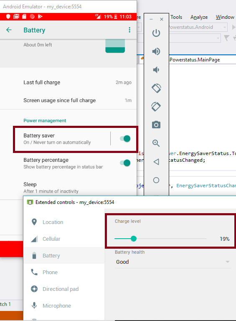This screenshot has width=236, height=321.
Task: Toggle the Battery saver switch
Action: pos(125,139)
